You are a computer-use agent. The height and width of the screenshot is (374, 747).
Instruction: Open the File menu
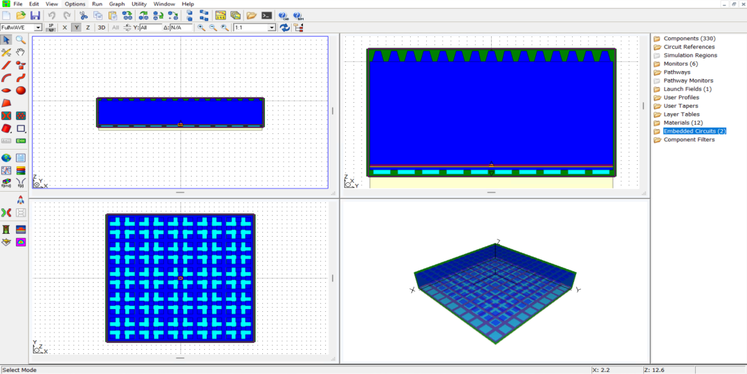tap(17, 4)
